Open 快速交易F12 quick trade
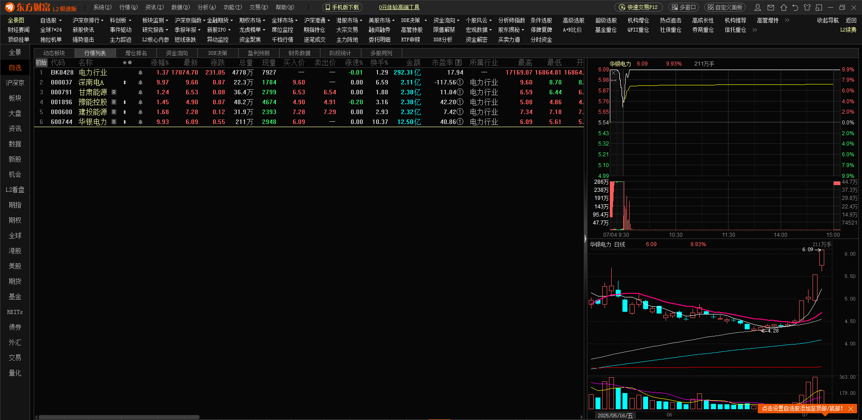862x420 pixels. [x=639, y=8]
